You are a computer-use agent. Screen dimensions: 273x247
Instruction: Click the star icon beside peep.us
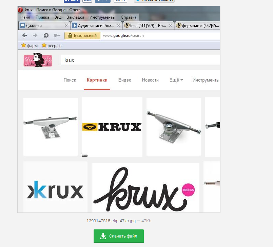coord(44,45)
